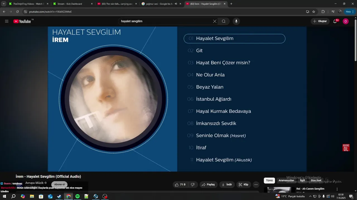Dislike the video
357x200 pixels.
point(193,184)
